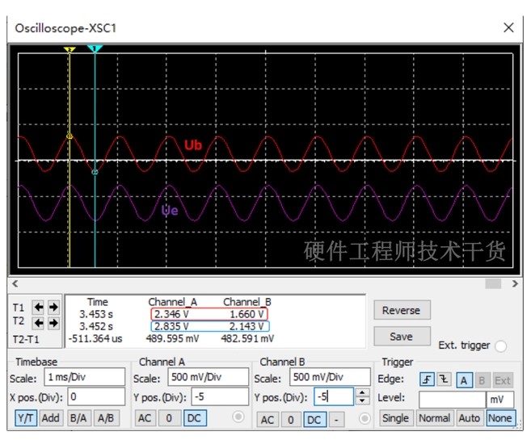Switch to B/A display mode
The height and width of the screenshot is (440, 531).
tap(78, 418)
